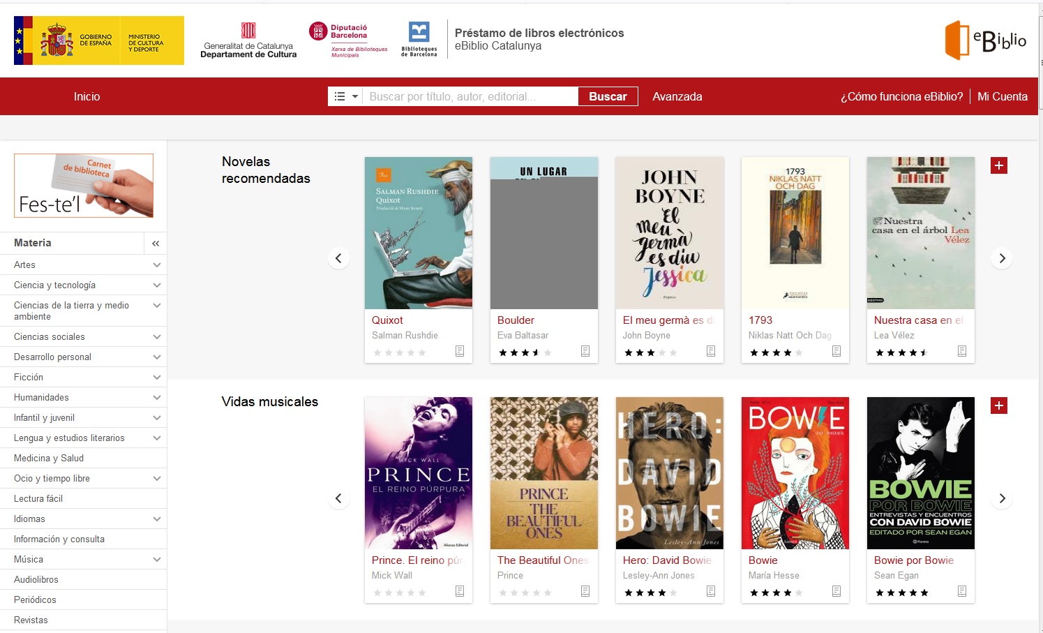Open the Hero: David Bowie title link
This screenshot has height=633, width=1043.
(x=667, y=560)
